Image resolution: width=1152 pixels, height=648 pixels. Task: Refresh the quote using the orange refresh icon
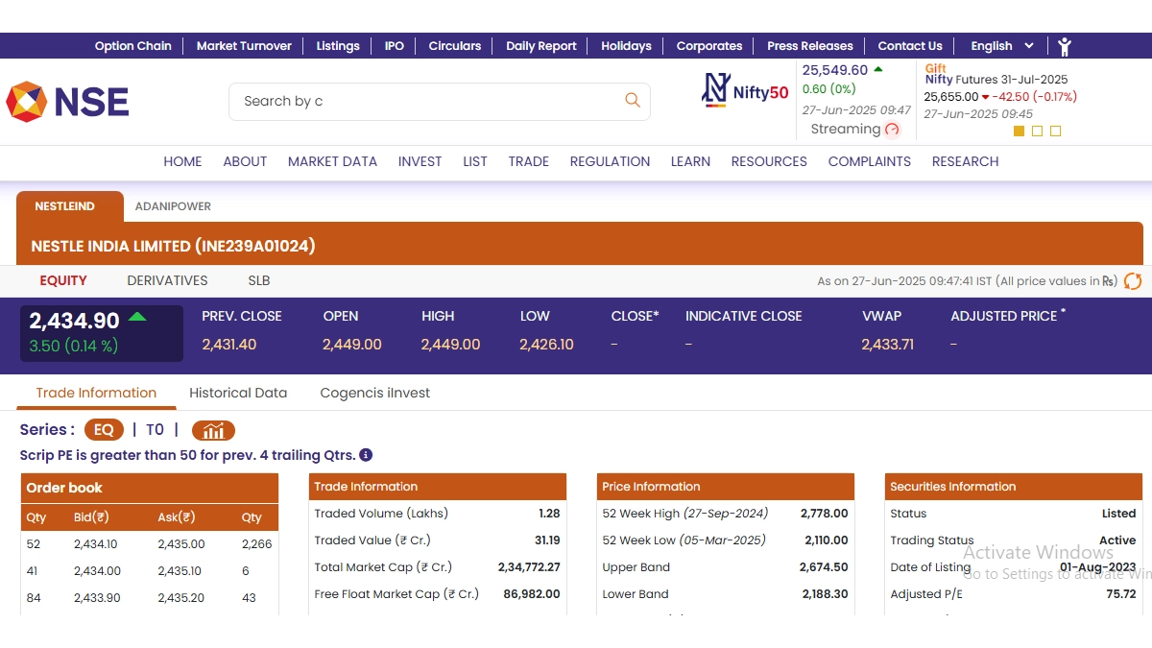tap(1133, 281)
